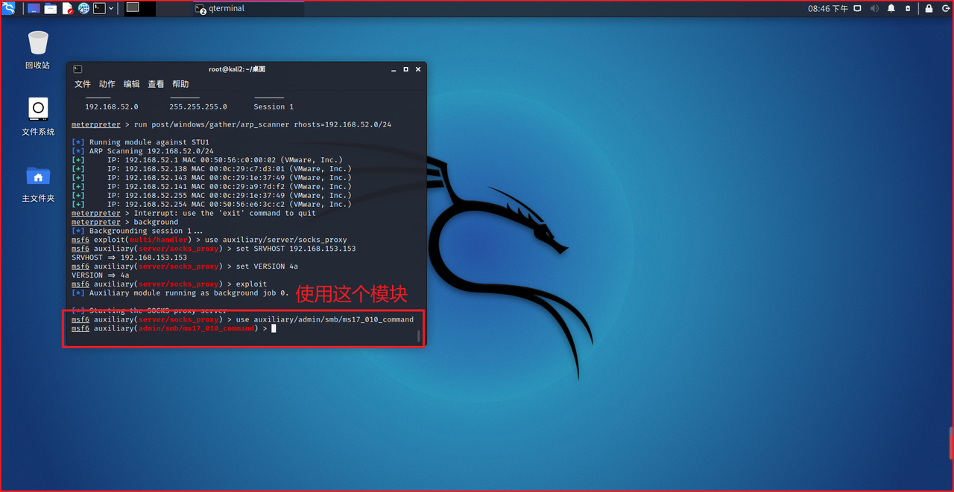Select the 主文件夹 home folder icon
Image resolution: width=954 pixels, height=492 pixels.
point(38,184)
